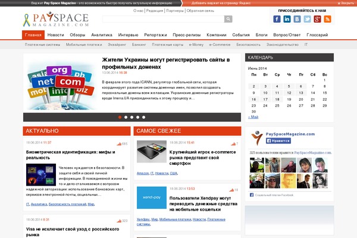Click the Мобильные платежи tag under Xendpay
This screenshot has width=357, height=238.
pos(175,220)
